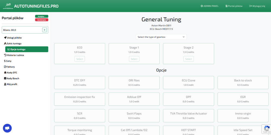Select the active Opcje tuningu menu item
This screenshot has width=271, height=135.
(x=27, y=49)
